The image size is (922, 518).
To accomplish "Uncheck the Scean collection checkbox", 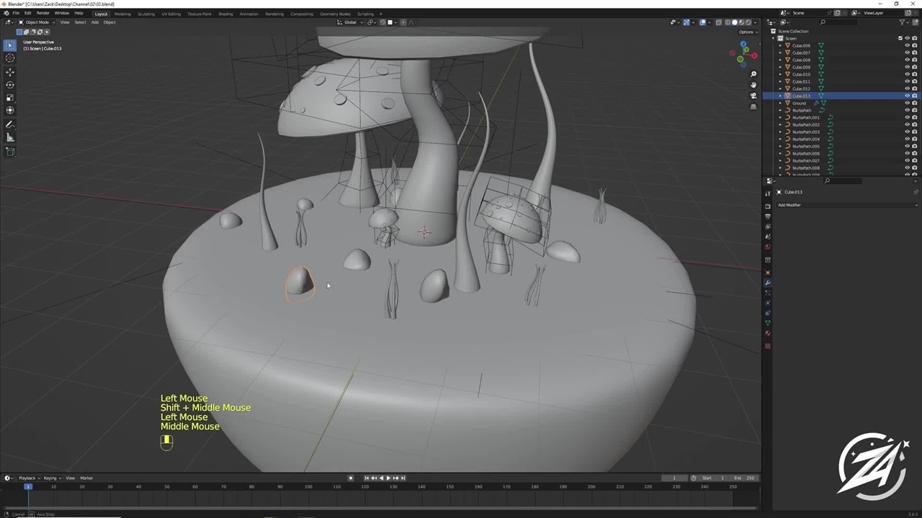I will click(x=900, y=38).
